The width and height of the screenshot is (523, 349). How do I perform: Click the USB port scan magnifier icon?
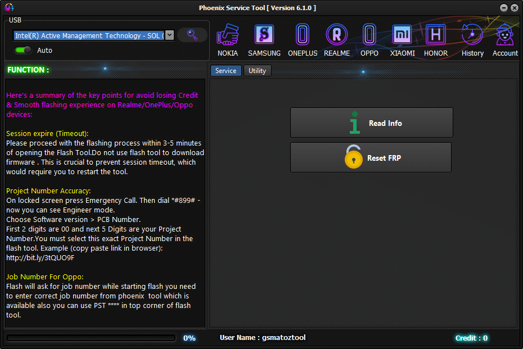point(192,35)
